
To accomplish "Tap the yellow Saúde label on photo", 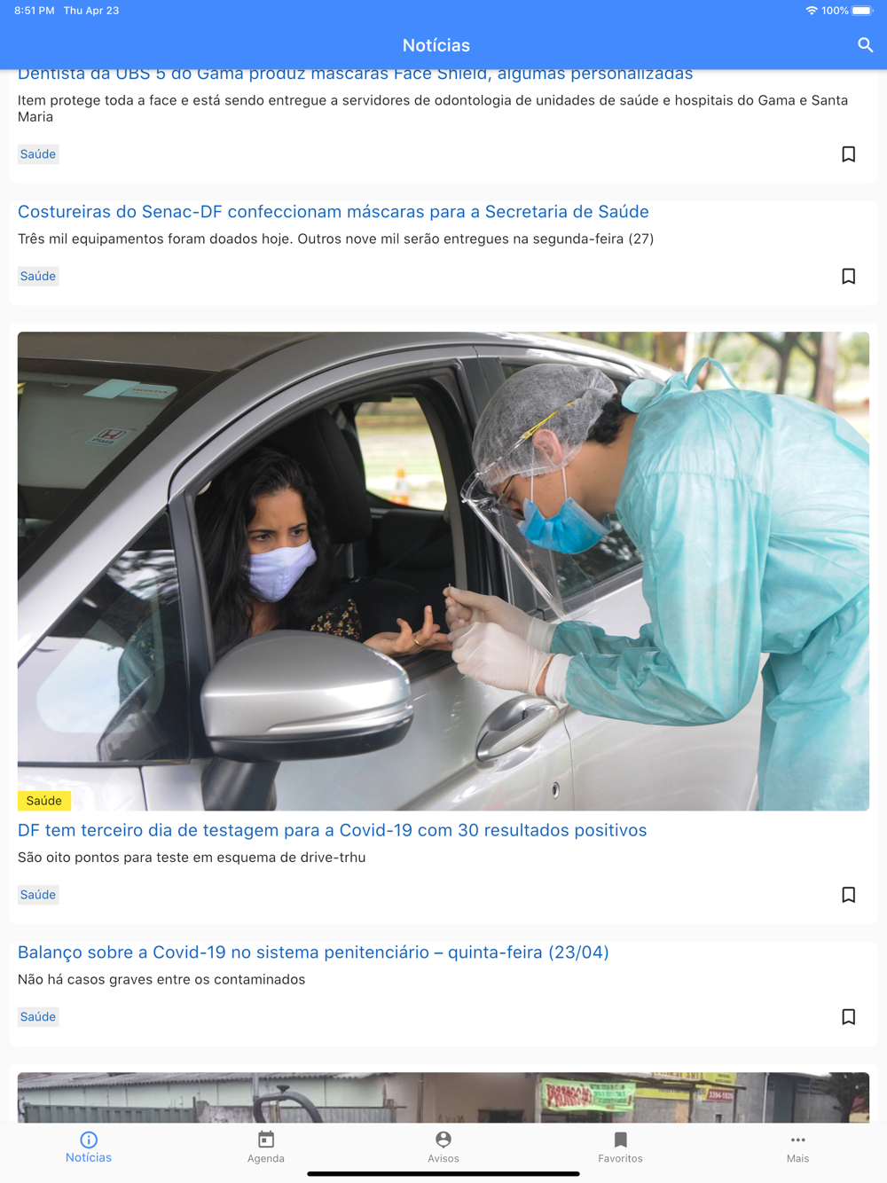I will coord(44,801).
